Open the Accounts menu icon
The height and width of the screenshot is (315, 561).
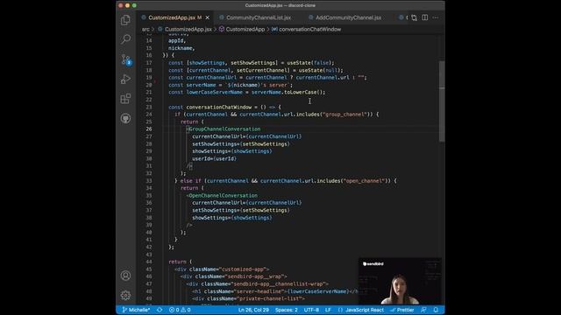pos(125,276)
